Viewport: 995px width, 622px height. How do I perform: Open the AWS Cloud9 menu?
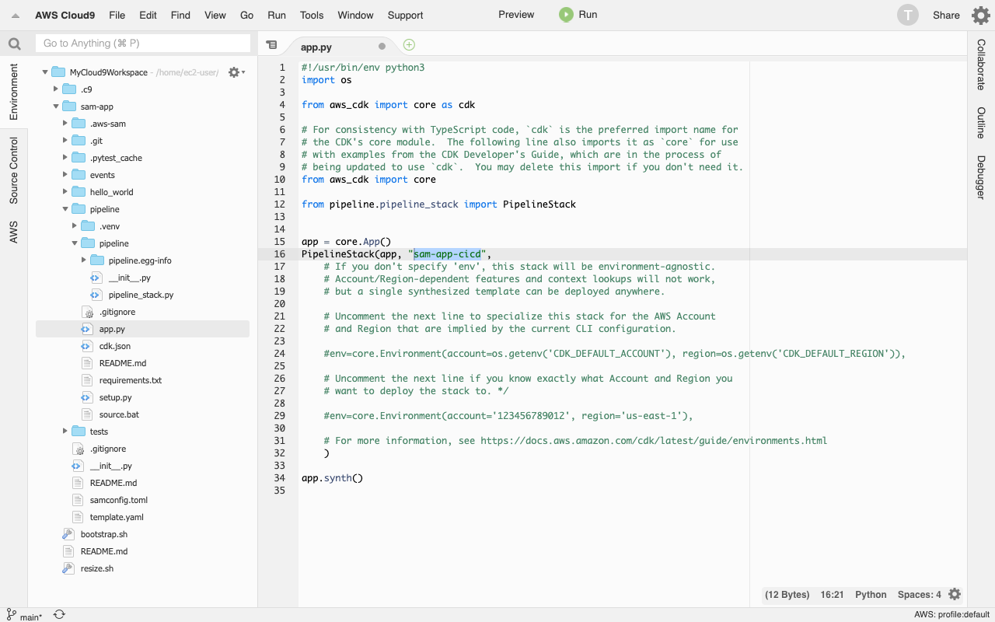(x=65, y=15)
